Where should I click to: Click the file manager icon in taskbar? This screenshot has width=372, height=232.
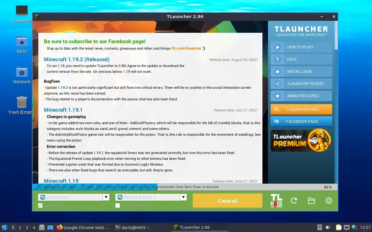point(42,227)
